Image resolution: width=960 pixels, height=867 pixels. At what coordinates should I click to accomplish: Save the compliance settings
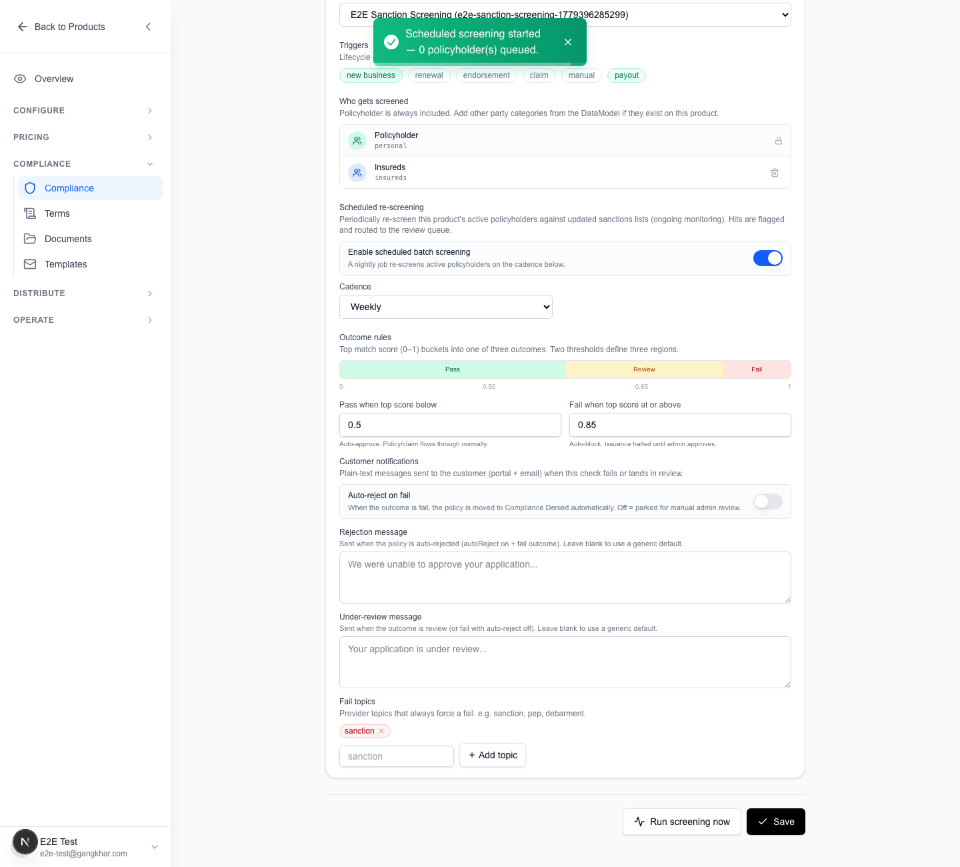tap(776, 822)
